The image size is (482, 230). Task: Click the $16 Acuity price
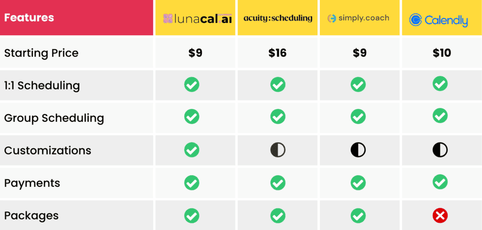click(278, 53)
